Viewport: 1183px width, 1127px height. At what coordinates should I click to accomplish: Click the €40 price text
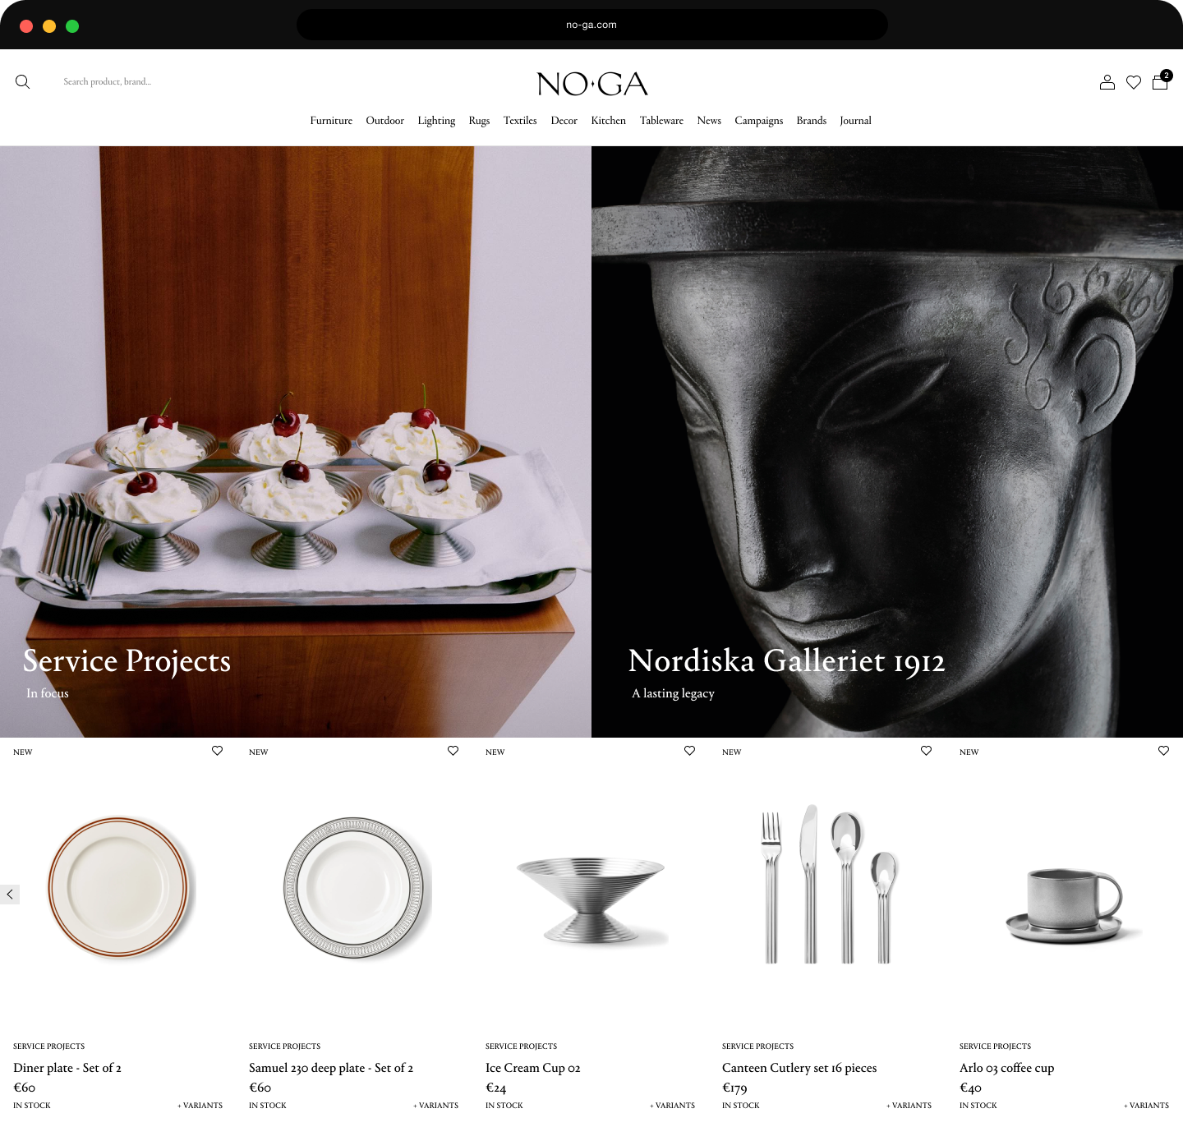click(970, 1088)
